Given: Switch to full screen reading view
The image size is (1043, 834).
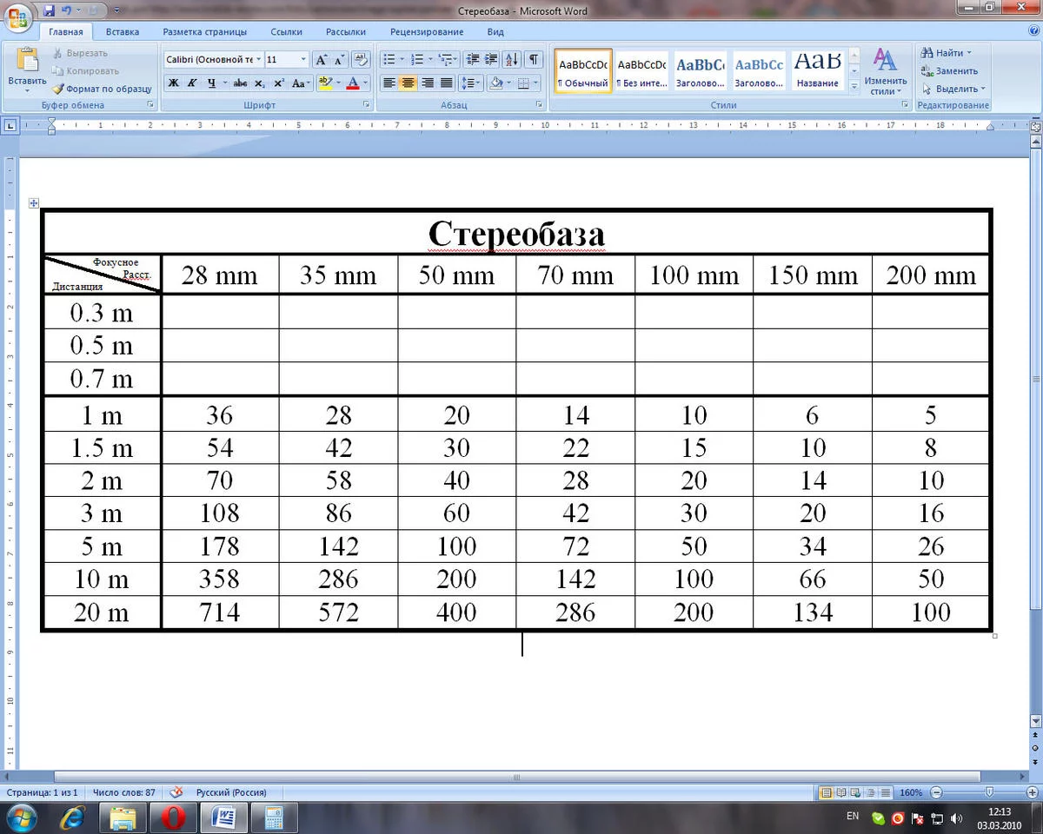Looking at the screenshot, I should pyautogui.click(x=840, y=792).
